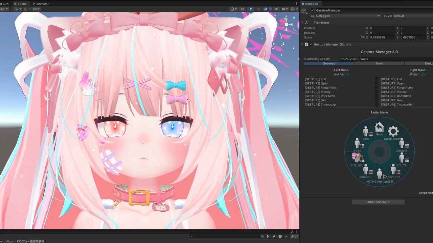This screenshot has width=433, height=243.
Task: Open the Layer dropdown showing Default
Action: tap(413, 16)
